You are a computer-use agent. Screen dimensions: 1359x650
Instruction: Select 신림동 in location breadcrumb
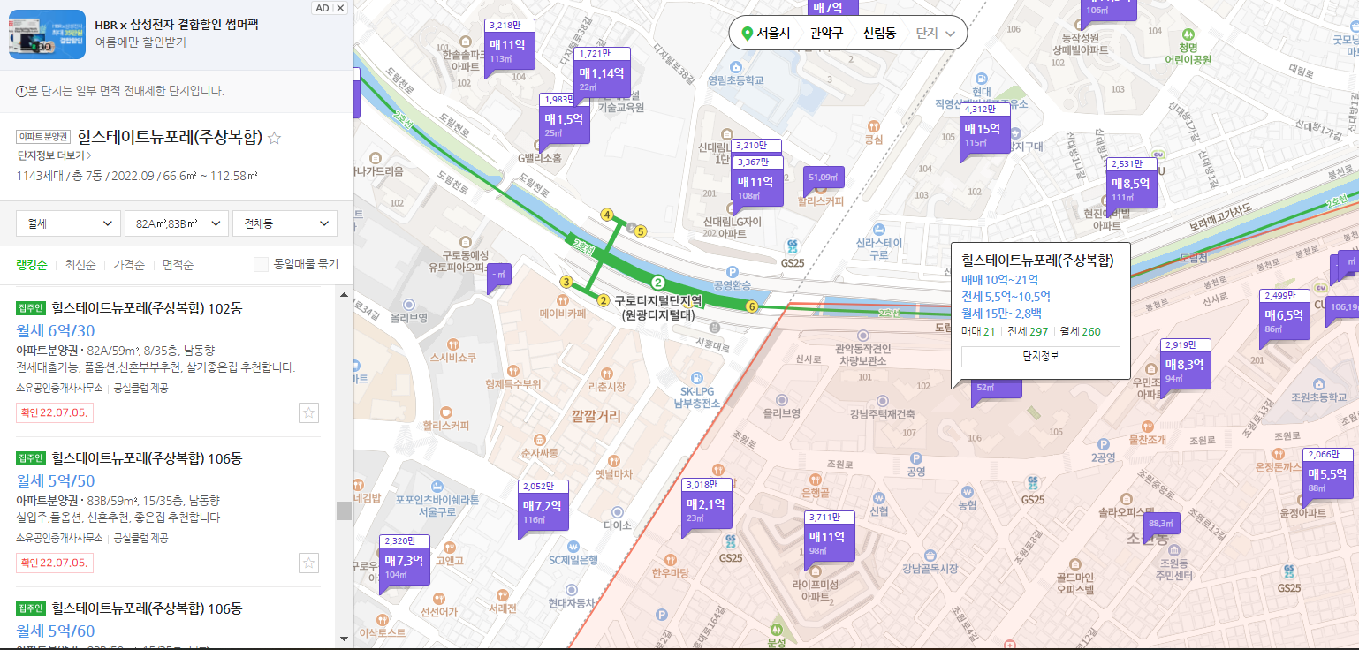click(x=879, y=34)
